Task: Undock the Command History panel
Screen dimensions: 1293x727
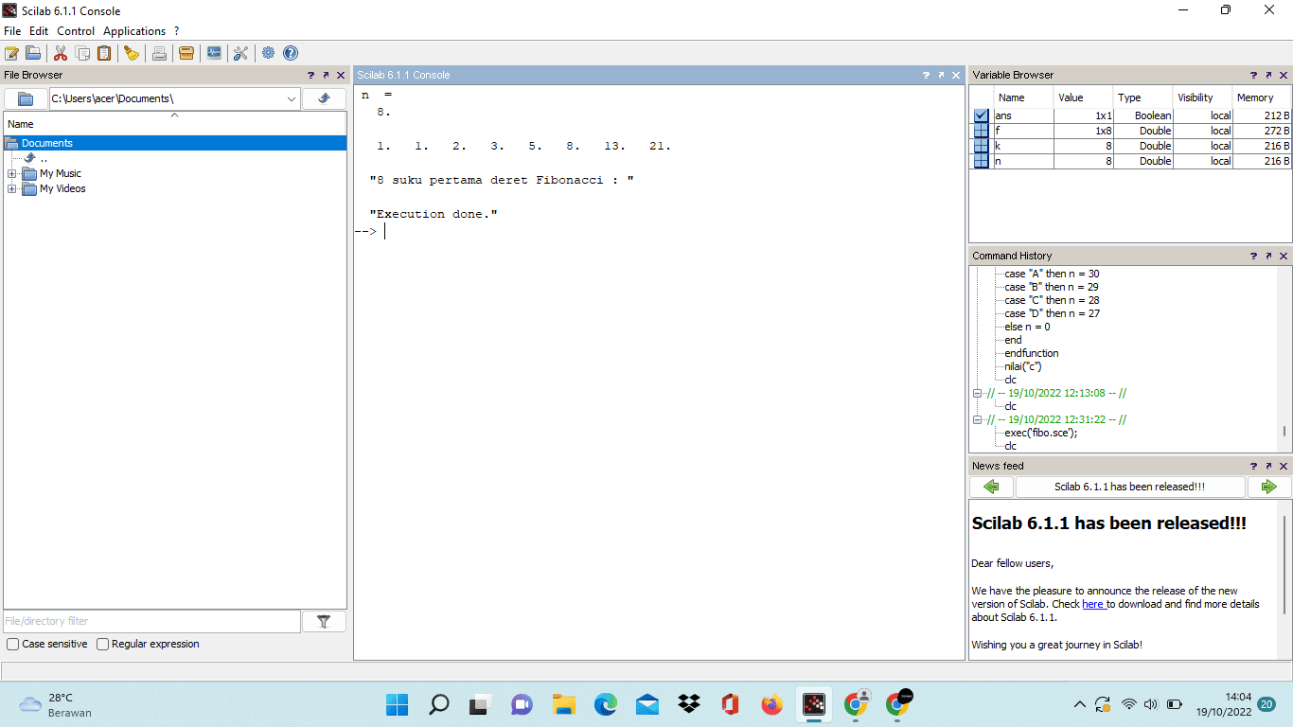Action: tap(1268, 256)
